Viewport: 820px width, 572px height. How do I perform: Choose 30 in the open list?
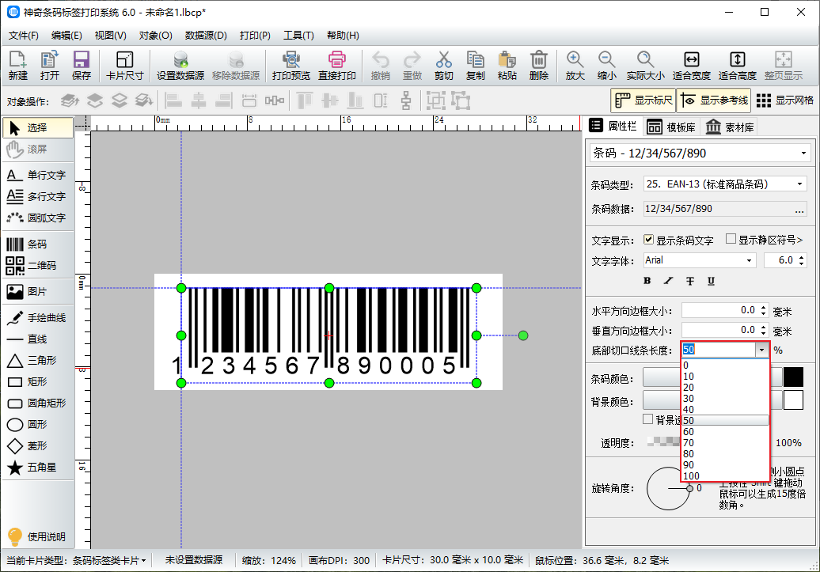coord(725,399)
